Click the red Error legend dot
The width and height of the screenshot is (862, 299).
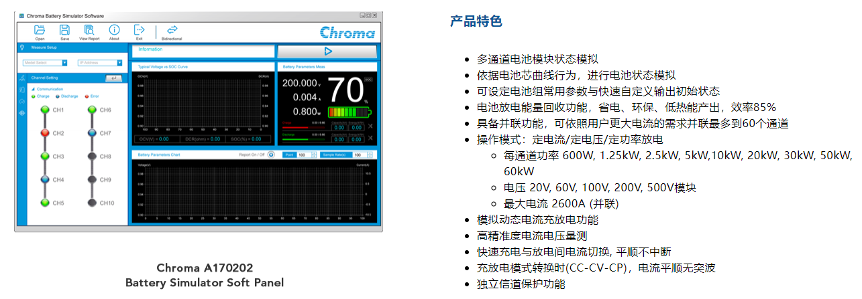click(87, 96)
